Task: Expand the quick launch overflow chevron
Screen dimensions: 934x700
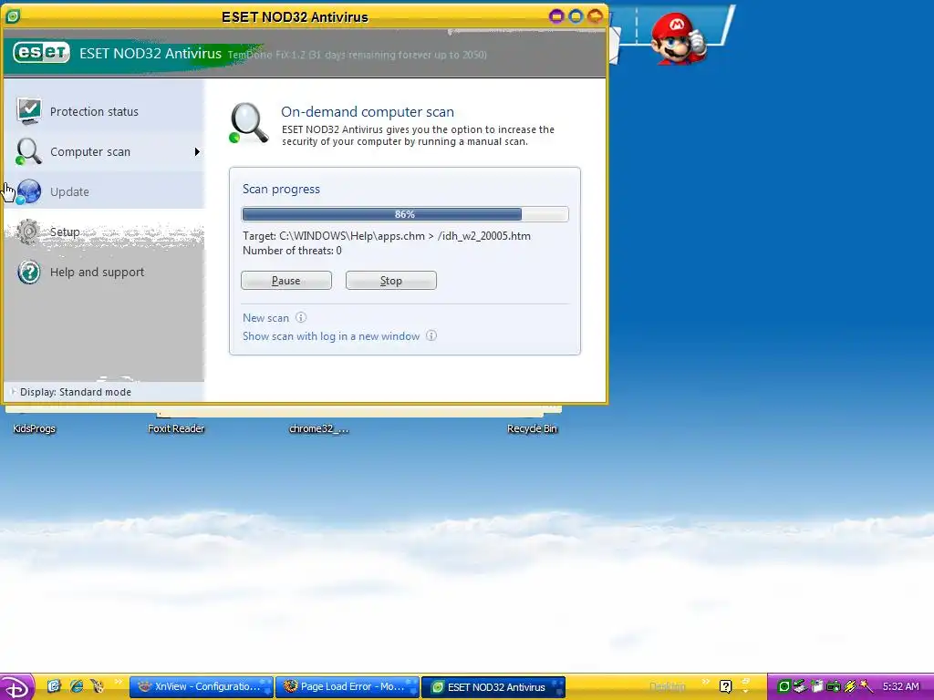Action: coord(118,682)
